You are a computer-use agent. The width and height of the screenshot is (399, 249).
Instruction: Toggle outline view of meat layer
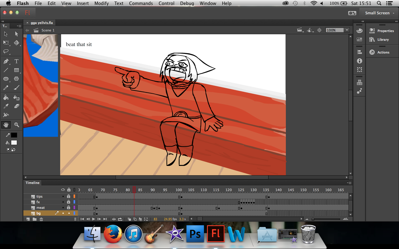[74, 208]
